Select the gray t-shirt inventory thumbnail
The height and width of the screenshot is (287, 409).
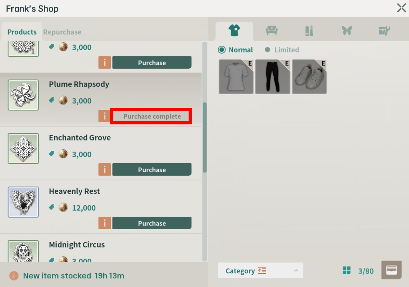point(236,77)
